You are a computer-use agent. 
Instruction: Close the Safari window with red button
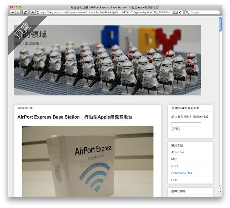[11, 7]
